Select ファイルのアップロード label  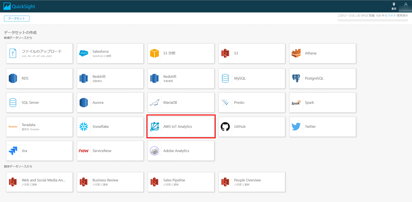click(42, 51)
